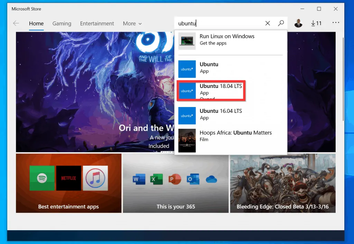Click the search magnifier icon
The height and width of the screenshot is (244, 354).
point(281,23)
